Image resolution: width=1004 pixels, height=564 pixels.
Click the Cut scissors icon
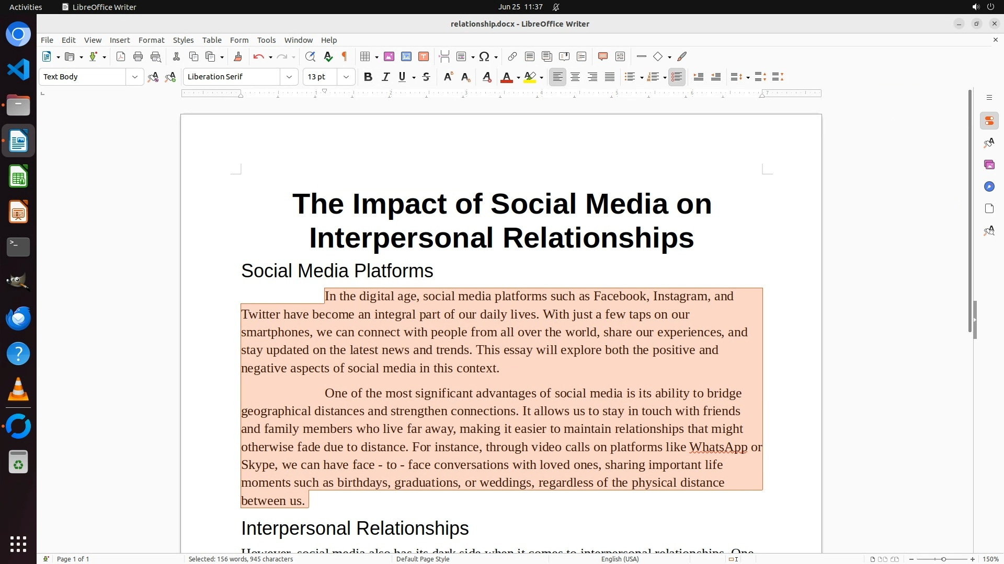[x=176, y=56]
